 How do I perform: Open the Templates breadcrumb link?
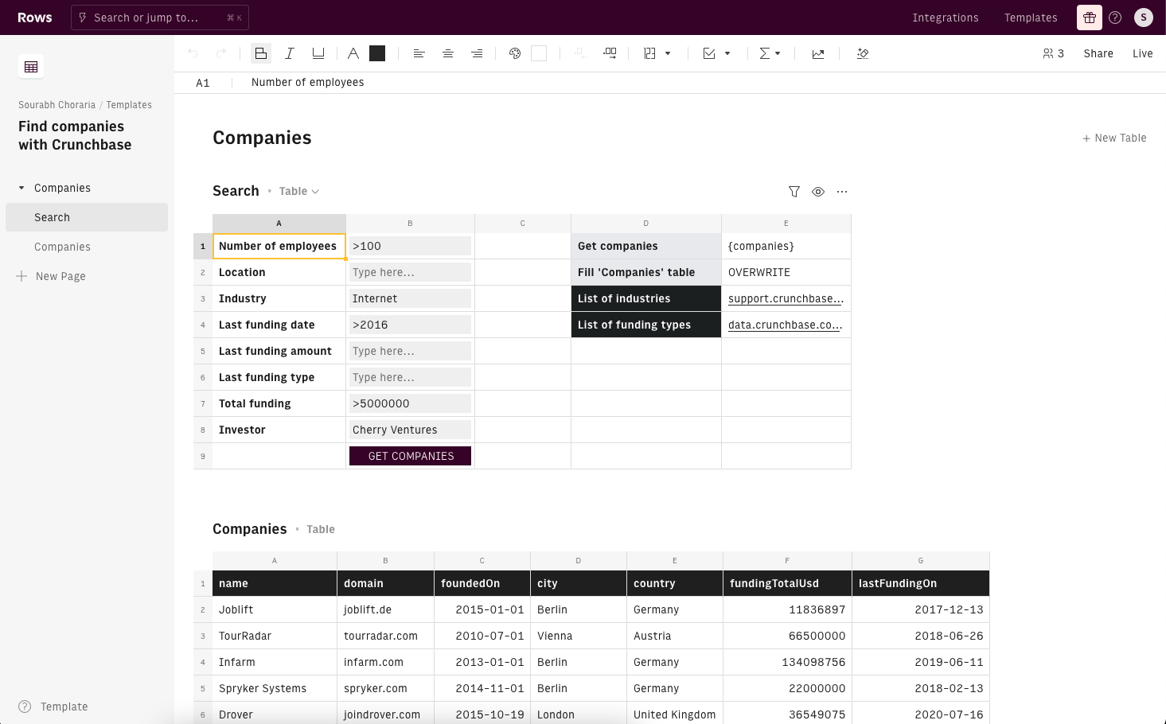(x=129, y=105)
